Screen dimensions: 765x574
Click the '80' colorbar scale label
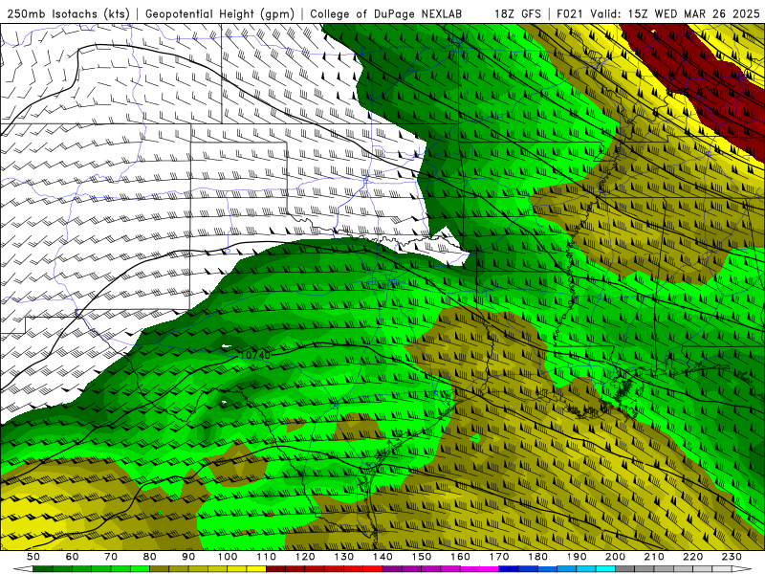click(149, 557)
